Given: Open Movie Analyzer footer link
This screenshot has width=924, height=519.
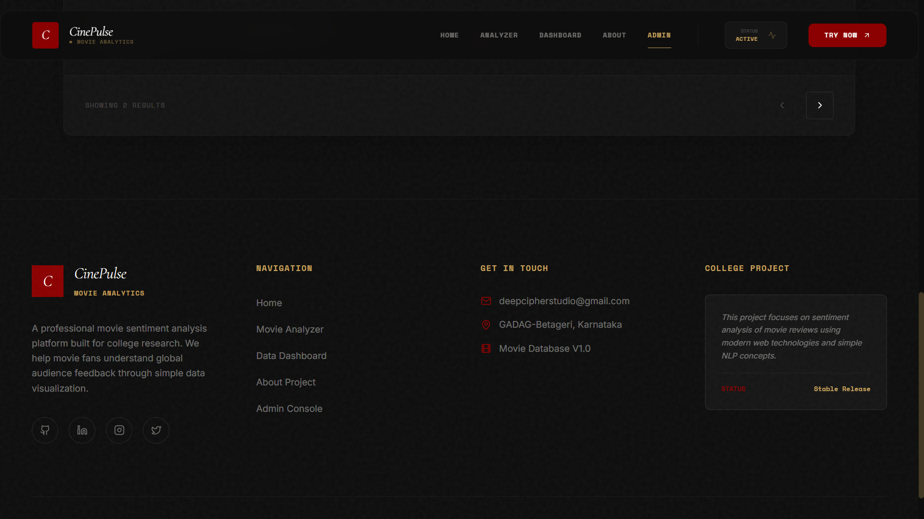Looking at the screenshot, I should [290, 330].
